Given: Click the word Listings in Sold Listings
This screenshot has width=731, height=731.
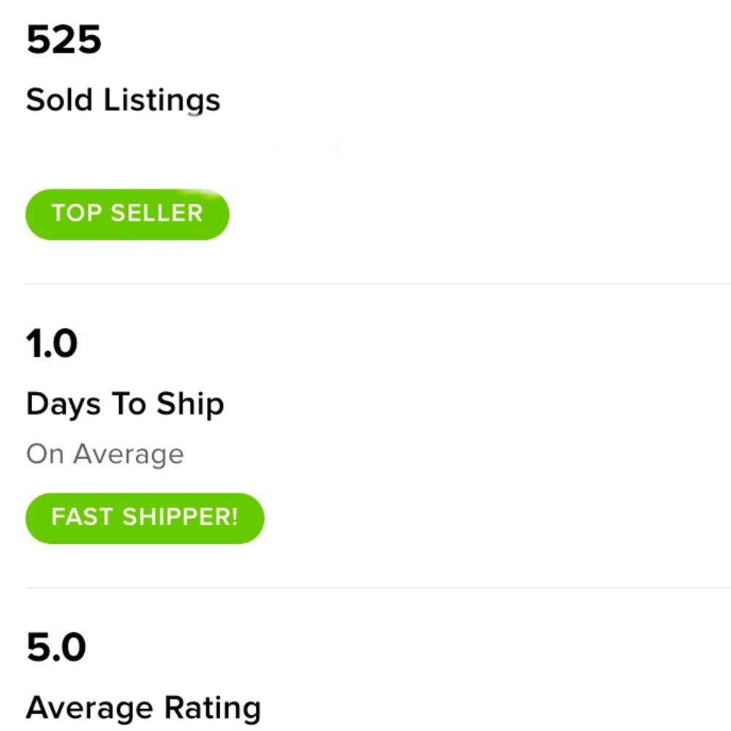Looking at the screenshot, I should click(162, 99).
